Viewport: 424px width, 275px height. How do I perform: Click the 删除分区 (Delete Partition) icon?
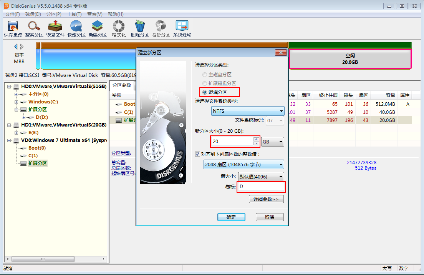140,29
